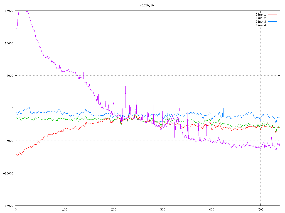Click the -10000 y-axis tick label
This screenshot has width=285, height=213.
point(8,173)
